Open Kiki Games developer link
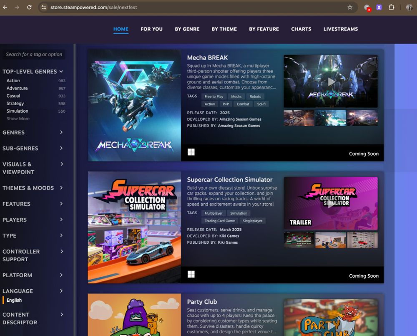The image size is (417, 336). click(x=229, y=236)
